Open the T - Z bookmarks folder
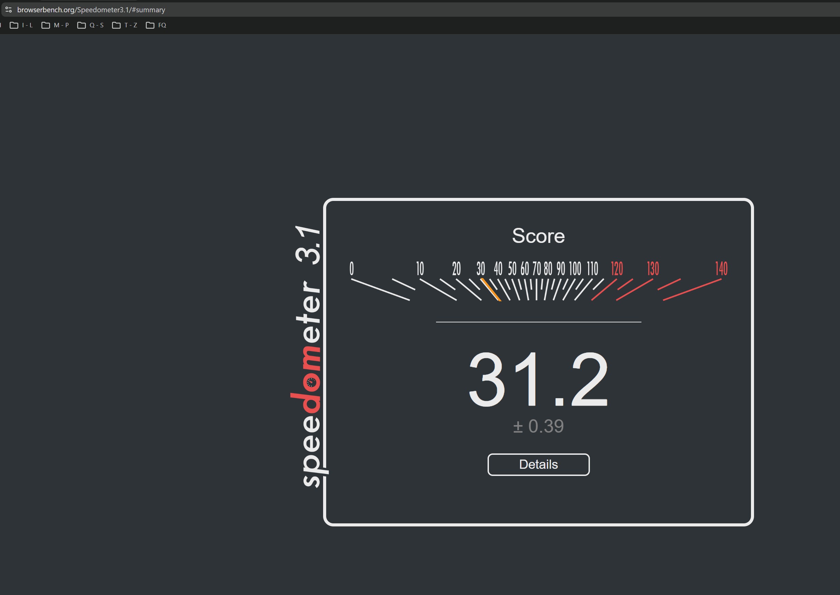840x595 pixels. point(125,25)
